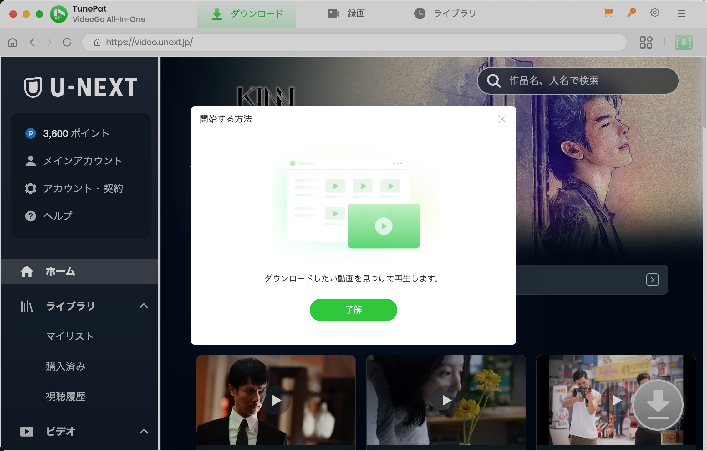Viewport: 707px width, 451px height.
Task: Open the ライブラリ top tab
Action: (445, 13)
